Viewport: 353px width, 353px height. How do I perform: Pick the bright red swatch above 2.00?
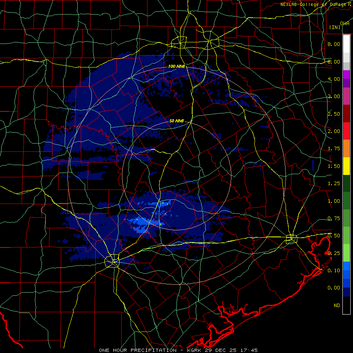346,131
